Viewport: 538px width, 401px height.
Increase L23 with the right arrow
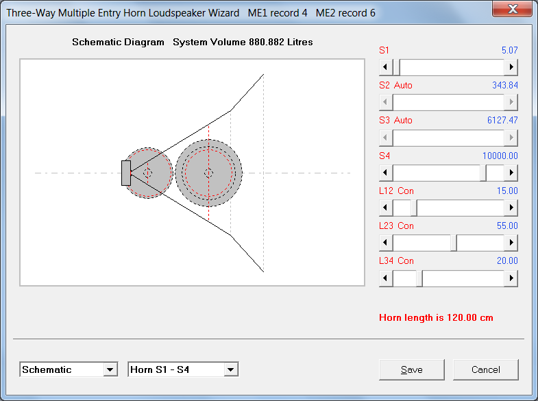[511, 243]
